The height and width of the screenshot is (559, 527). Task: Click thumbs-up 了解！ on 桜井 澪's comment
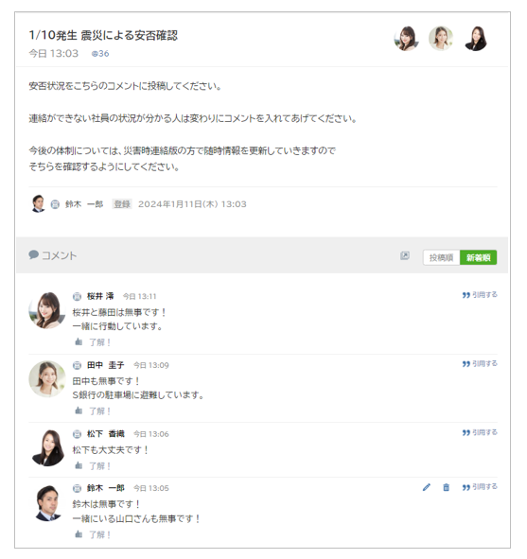93,342
